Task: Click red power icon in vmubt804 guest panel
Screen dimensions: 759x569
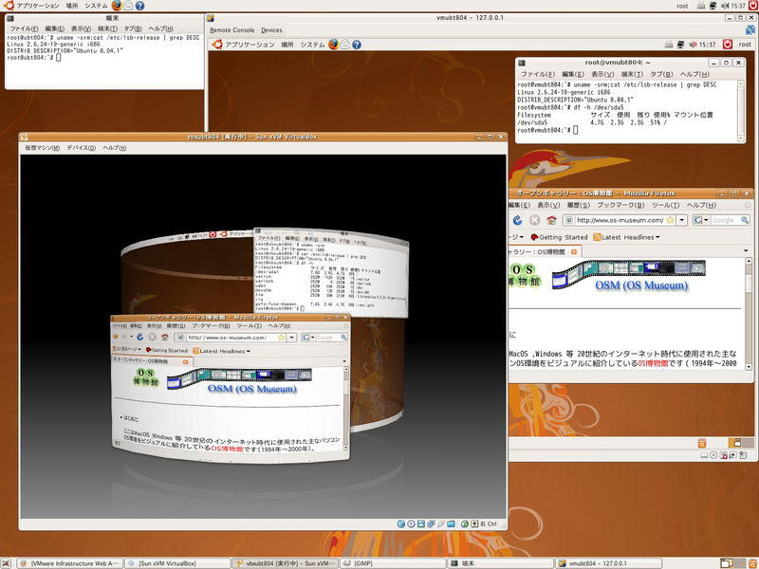Action: [x=727, y=44]
